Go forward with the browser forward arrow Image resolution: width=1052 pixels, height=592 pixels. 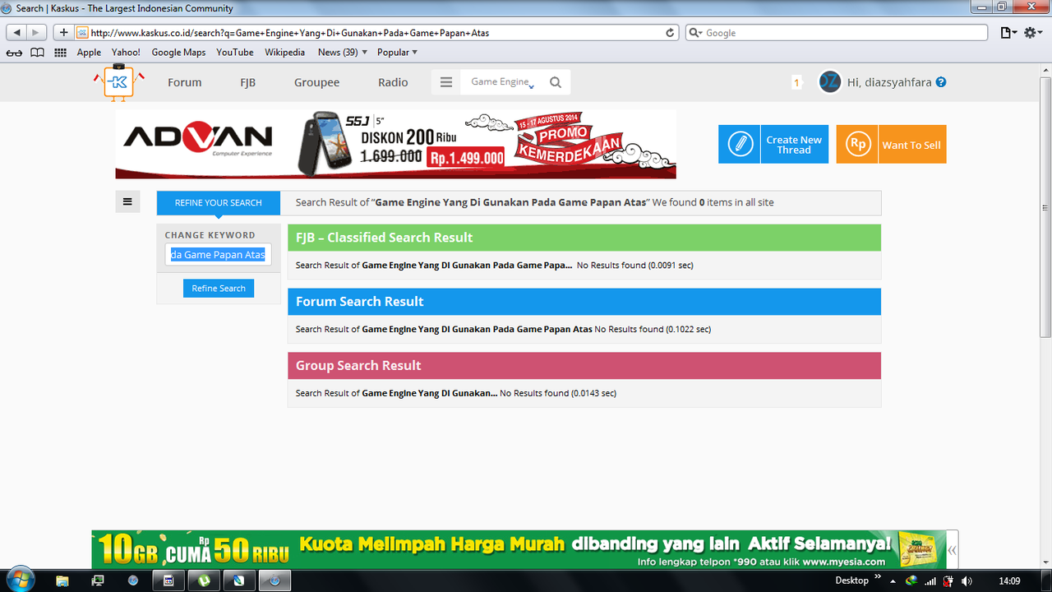[36, 33]
